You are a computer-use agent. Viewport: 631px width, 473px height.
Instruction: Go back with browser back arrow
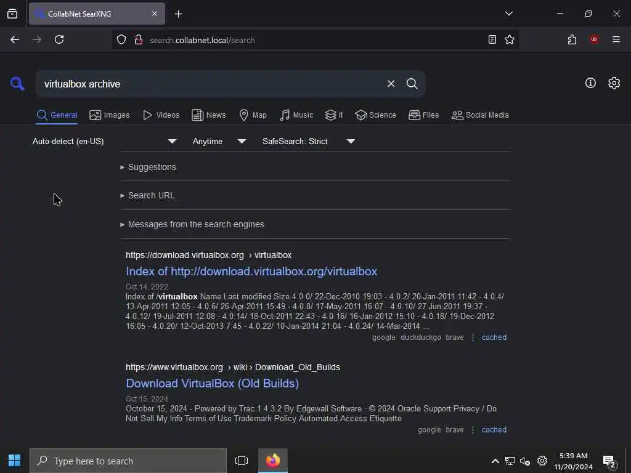tap(15, 39)
